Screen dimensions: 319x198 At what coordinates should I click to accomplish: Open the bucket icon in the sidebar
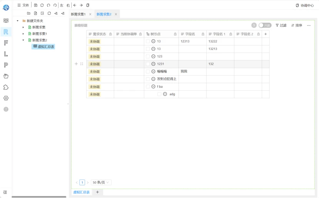(x=6, y=76)
